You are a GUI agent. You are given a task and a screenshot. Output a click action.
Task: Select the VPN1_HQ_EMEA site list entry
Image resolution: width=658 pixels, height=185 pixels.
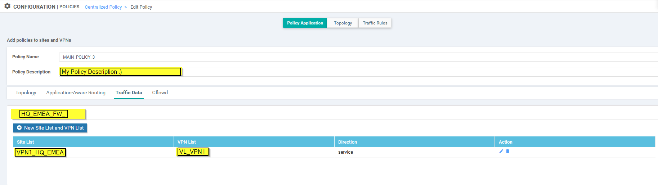[40, 153]
